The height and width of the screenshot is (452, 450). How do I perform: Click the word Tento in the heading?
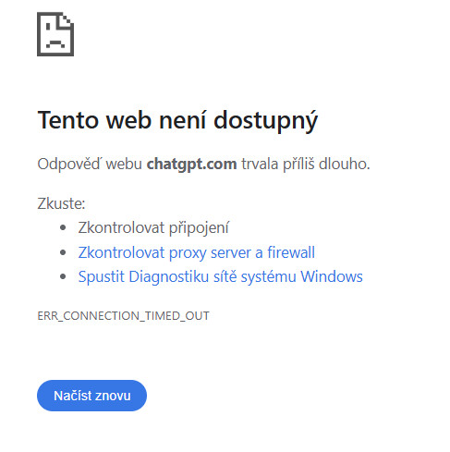click(68, 120)
